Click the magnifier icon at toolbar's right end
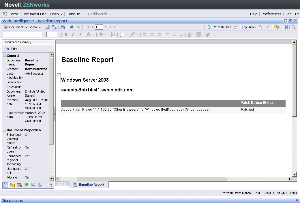The width and height of the screenshot is (300, 203). coord(294,27)
